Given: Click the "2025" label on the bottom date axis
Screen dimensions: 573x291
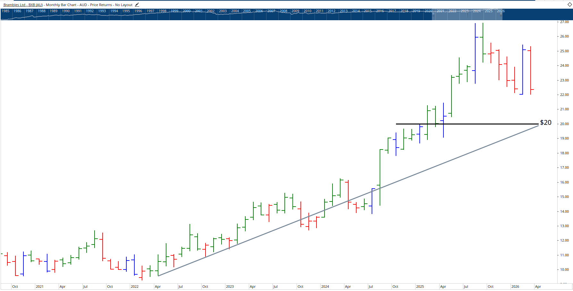Looking at the screenshot, I should tap(420, 287).
